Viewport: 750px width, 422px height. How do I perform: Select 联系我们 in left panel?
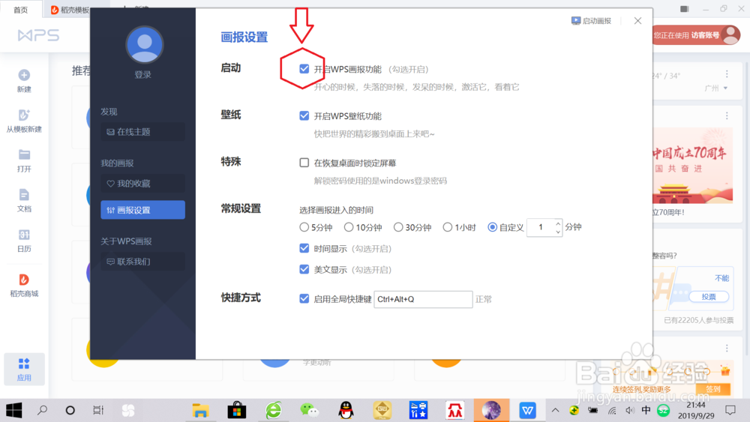[x=142, y=262]
